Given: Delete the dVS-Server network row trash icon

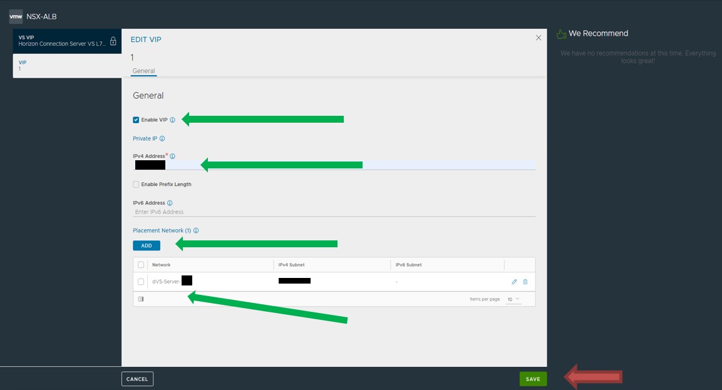Looking at the screenshot, I should point(525,282).
